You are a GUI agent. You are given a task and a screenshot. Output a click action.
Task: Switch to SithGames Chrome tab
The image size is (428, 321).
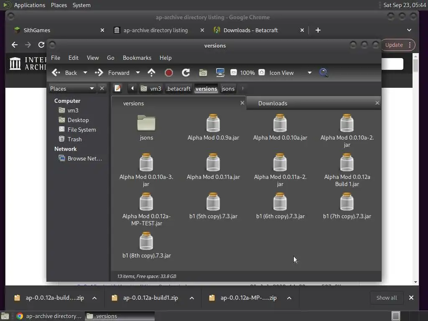pyautogui.click(x=59, y=30)
